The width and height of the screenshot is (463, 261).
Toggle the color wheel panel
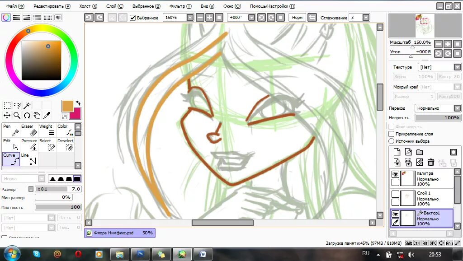coord(6,18)
